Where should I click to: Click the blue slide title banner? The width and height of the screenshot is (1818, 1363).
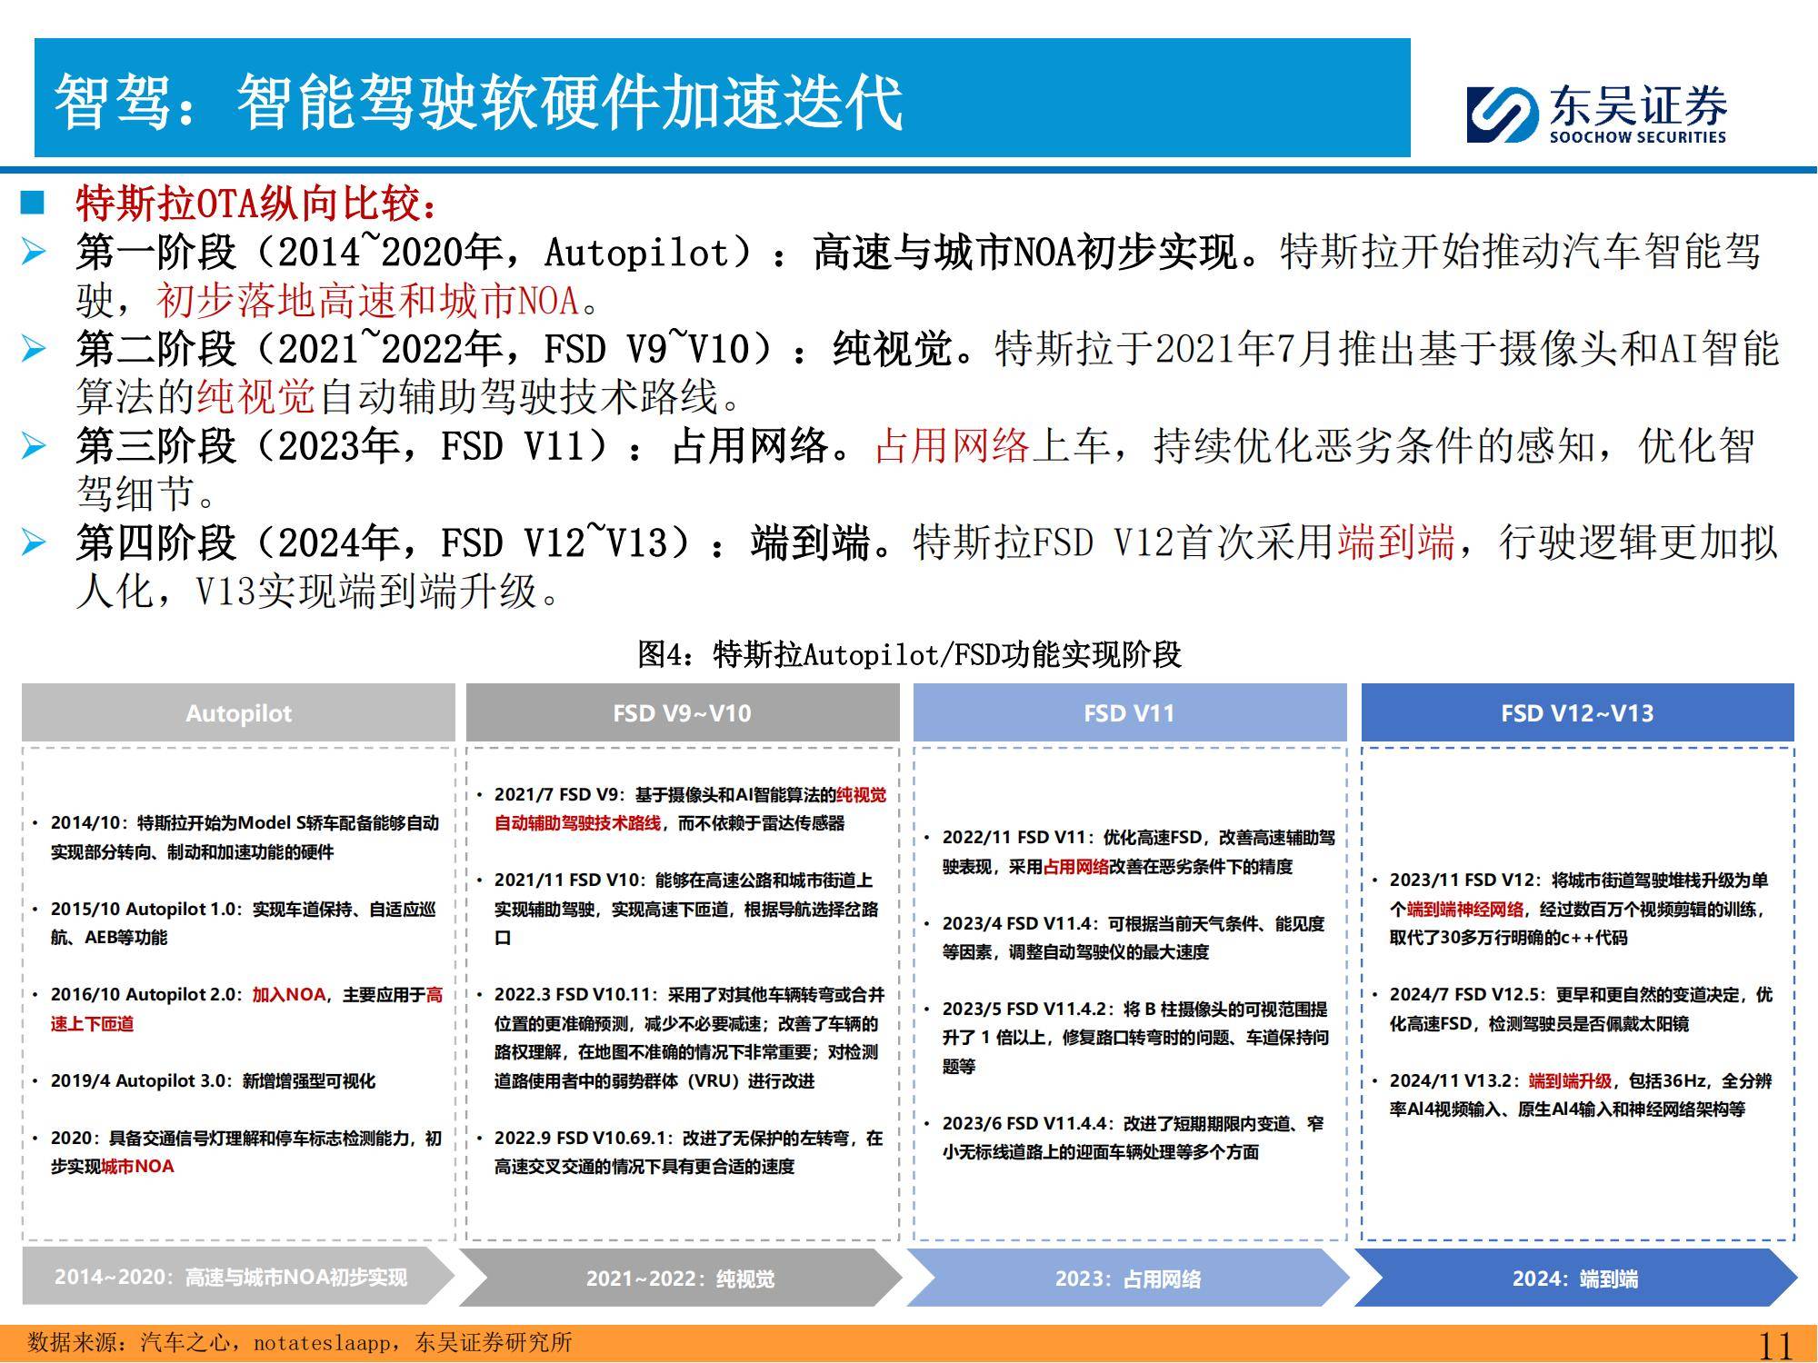pyautogui.click(x=722, y=99)
